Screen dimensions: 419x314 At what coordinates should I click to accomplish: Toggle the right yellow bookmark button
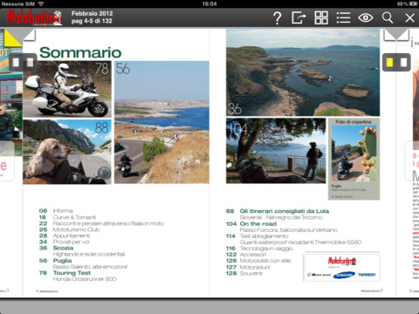pyautogui.click(x=396, y=62)
